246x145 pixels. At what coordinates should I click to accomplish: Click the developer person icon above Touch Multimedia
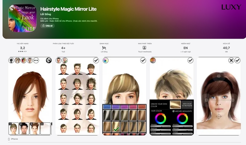point(145,48)
